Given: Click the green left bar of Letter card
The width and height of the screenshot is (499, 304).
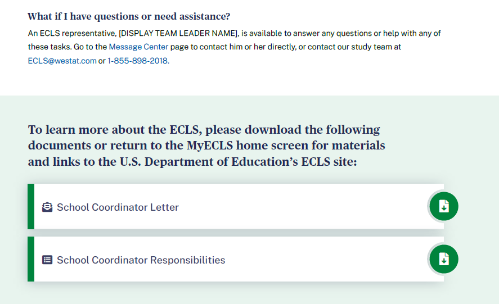Looking at the screenshot, I should pos(31,206).
